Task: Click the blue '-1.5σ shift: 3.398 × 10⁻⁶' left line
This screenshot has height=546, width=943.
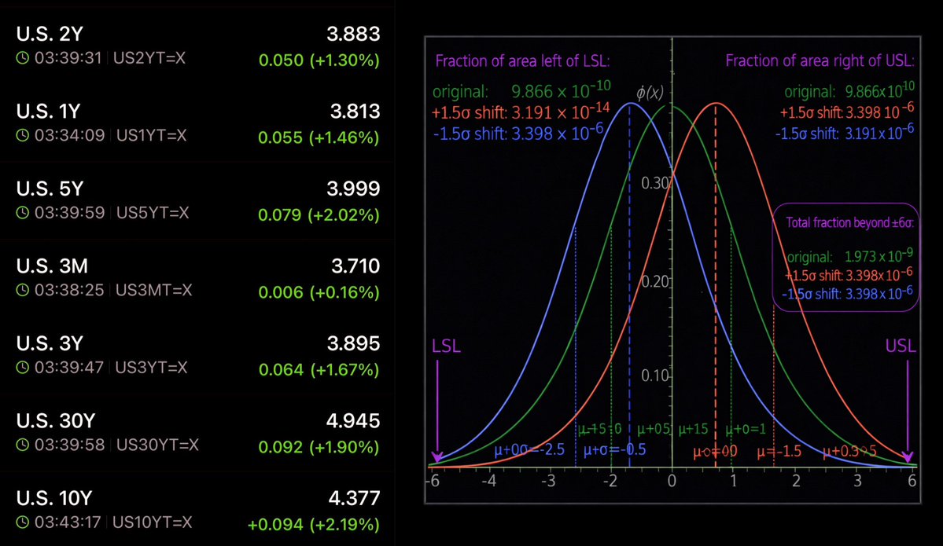Action: [518, 131]
